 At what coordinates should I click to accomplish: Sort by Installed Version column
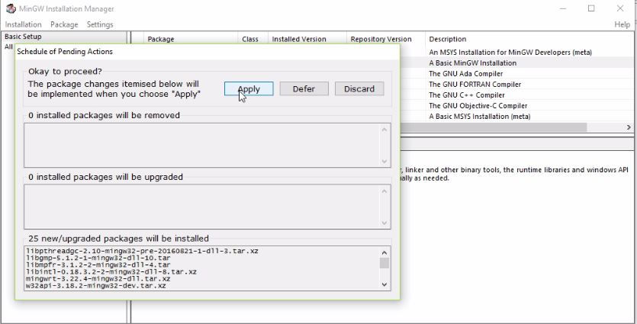(x=307, y=39)
